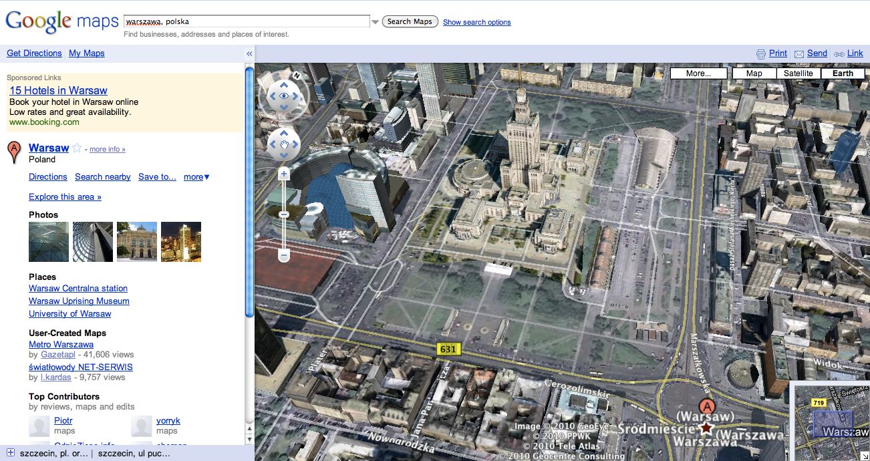Click 'more info »' link

point(108,149)
